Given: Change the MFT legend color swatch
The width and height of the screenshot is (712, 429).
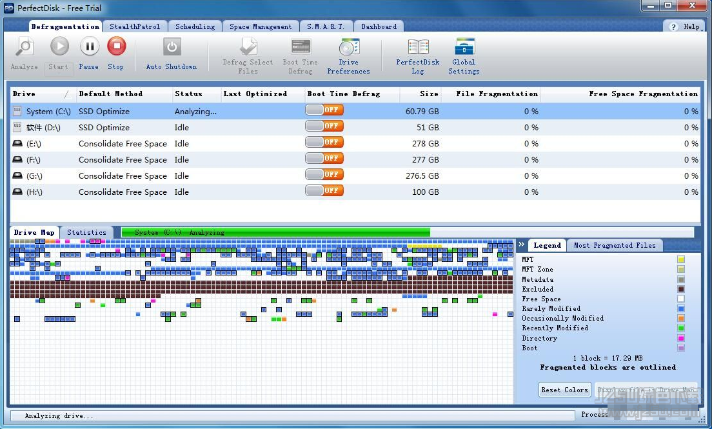Looking at the screenshot, I should (680, 259).
